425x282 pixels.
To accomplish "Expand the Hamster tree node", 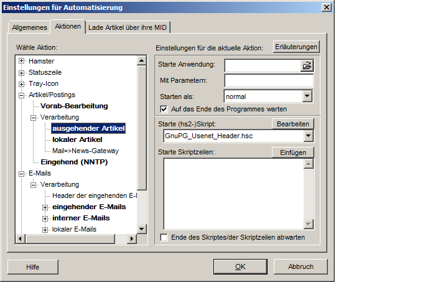I will pyautogui.click(x=22, y=61).
